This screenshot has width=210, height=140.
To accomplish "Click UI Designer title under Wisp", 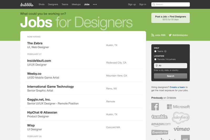I will pos(34,130).
